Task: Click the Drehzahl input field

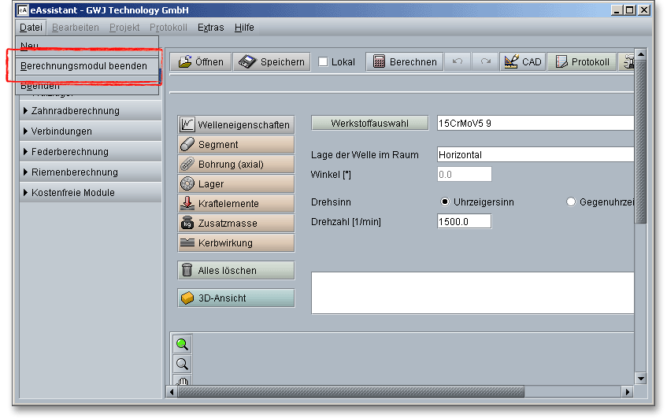Action: pos(464,222)
